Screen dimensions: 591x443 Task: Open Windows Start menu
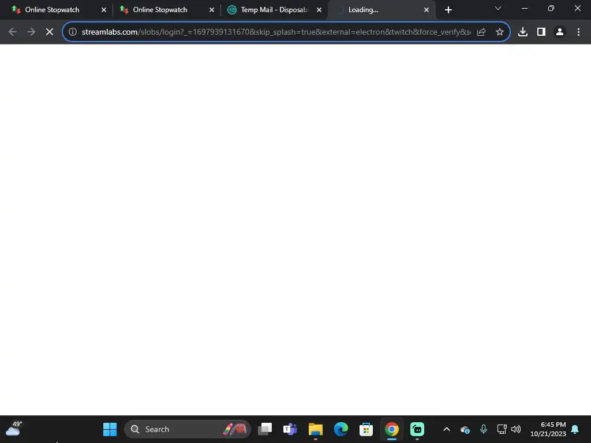click(110, 429)
